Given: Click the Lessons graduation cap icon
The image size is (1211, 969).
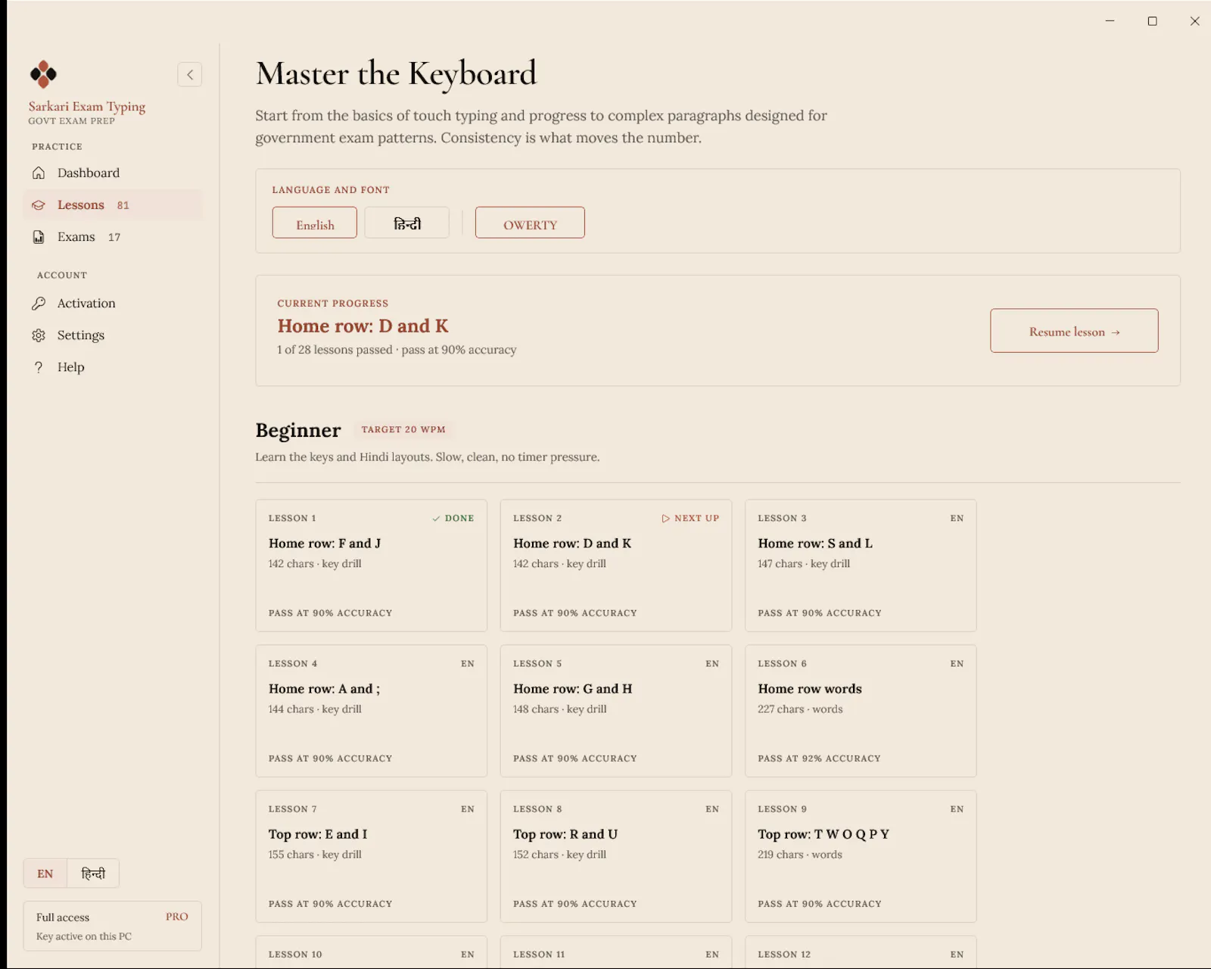Looking at the screenshot, I should [x=39, y=205].
